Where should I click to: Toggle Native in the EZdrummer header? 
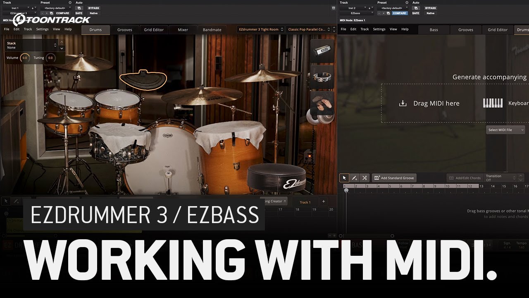[x=94, y=13]
